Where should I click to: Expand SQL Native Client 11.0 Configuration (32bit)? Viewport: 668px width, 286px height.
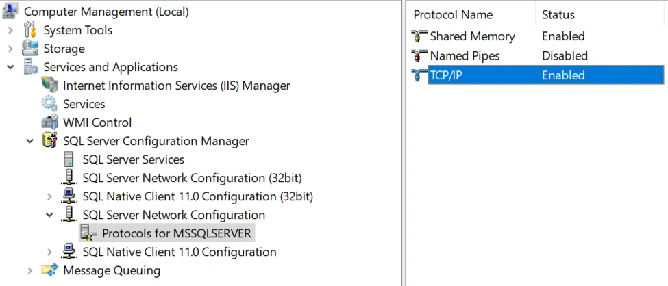click(x=50, y=196)
